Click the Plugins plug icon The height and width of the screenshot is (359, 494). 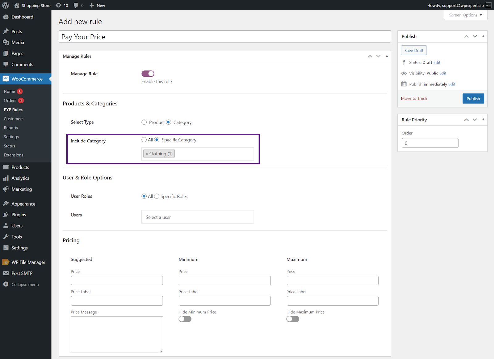(x=6, y=215)
